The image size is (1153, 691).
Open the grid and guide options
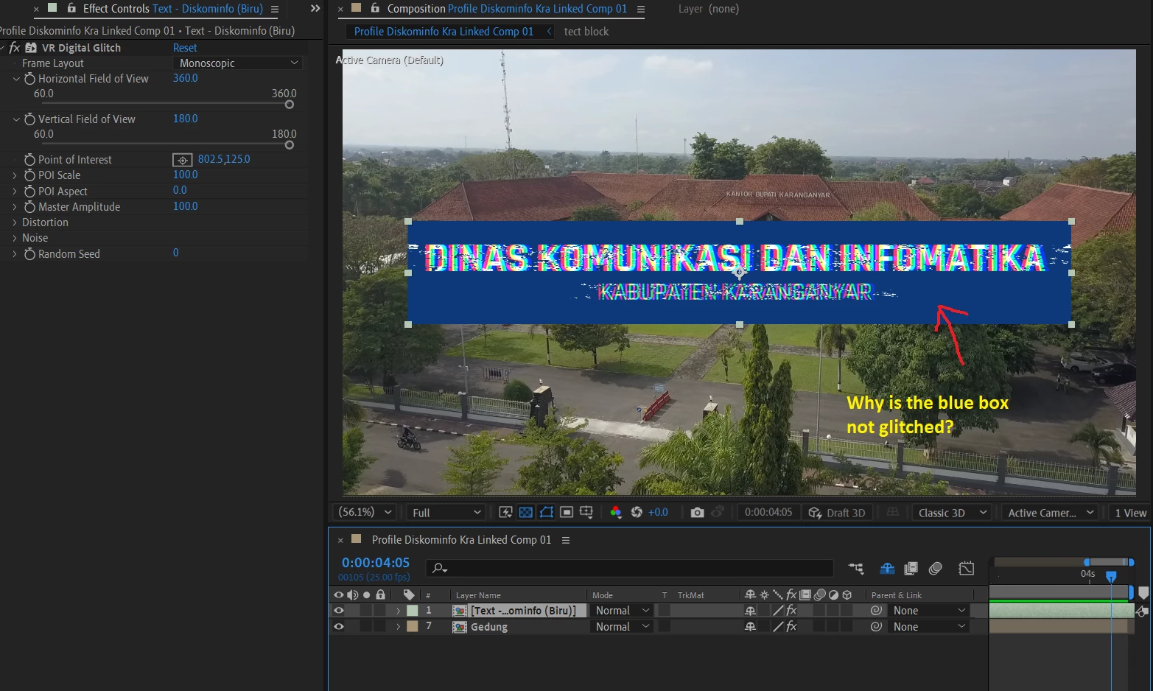[x=586, y=513]
